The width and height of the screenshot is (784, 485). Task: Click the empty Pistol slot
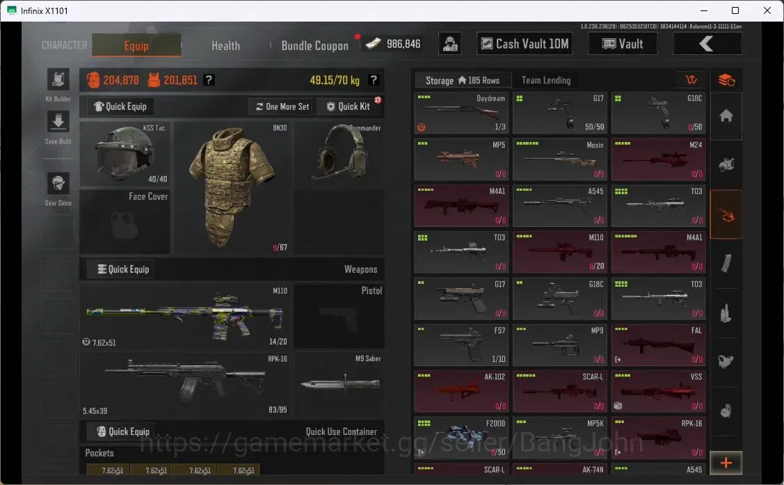coord(339,316)
